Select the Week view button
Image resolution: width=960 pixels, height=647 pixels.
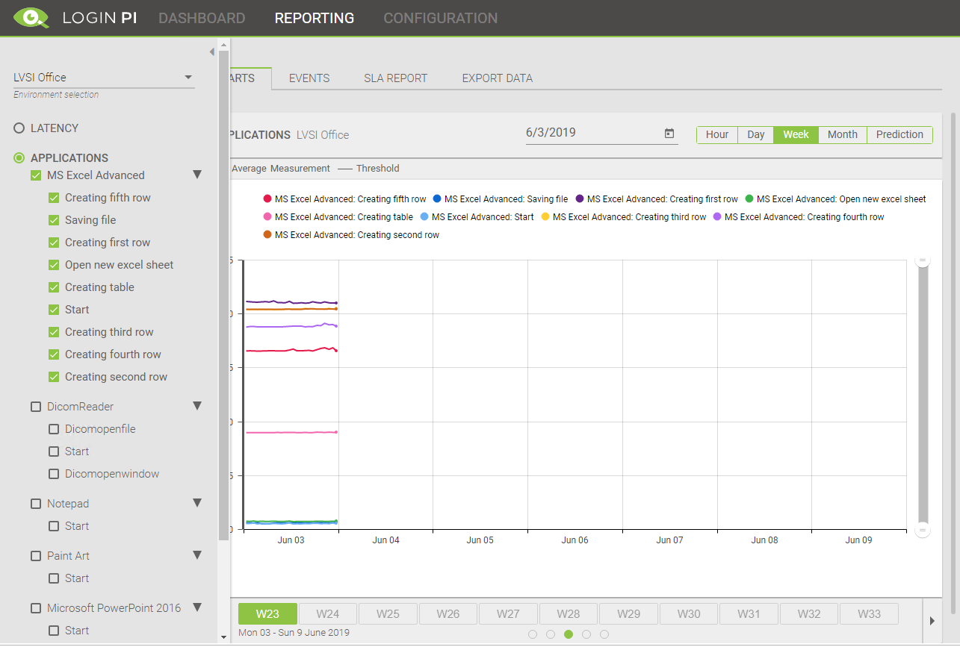tap(796, 134)
